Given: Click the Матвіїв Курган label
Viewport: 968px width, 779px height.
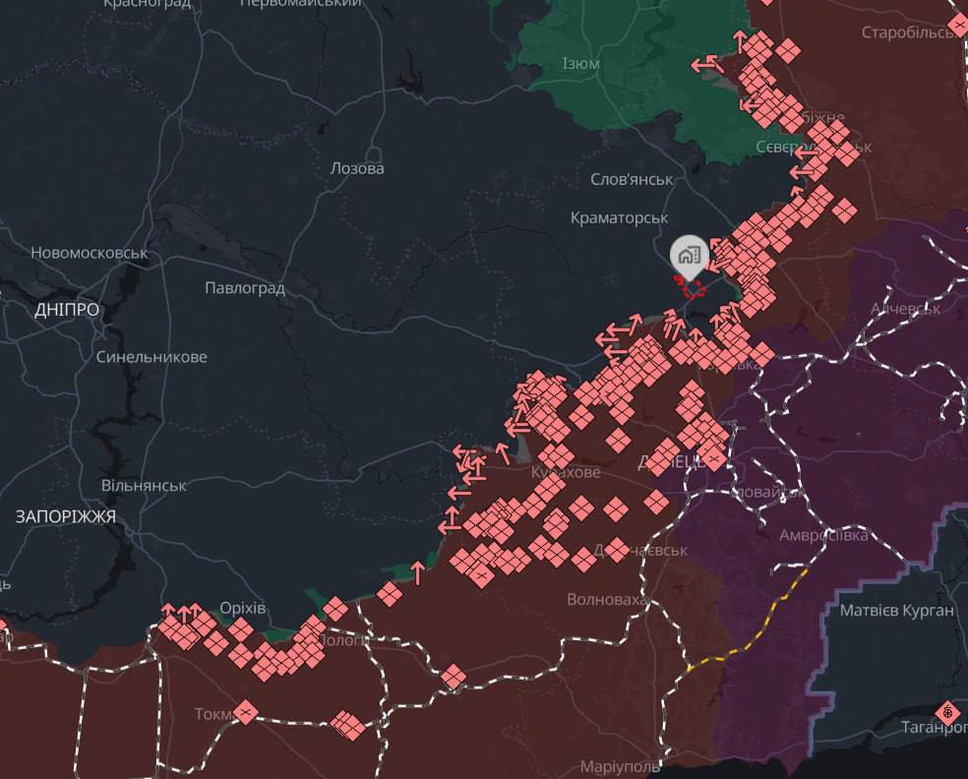Looking at the screenshot, I should tap(897, 611).
